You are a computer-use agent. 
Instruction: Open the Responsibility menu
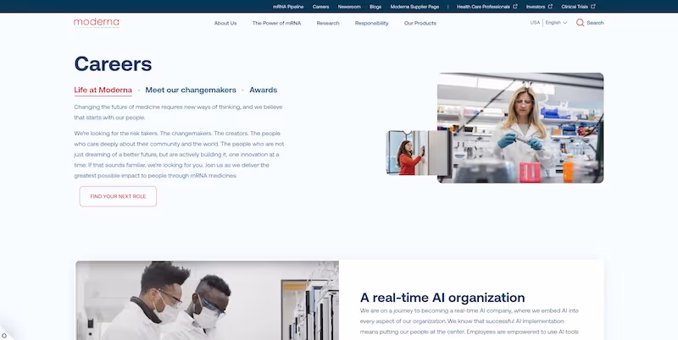click(x=371, y=24)
